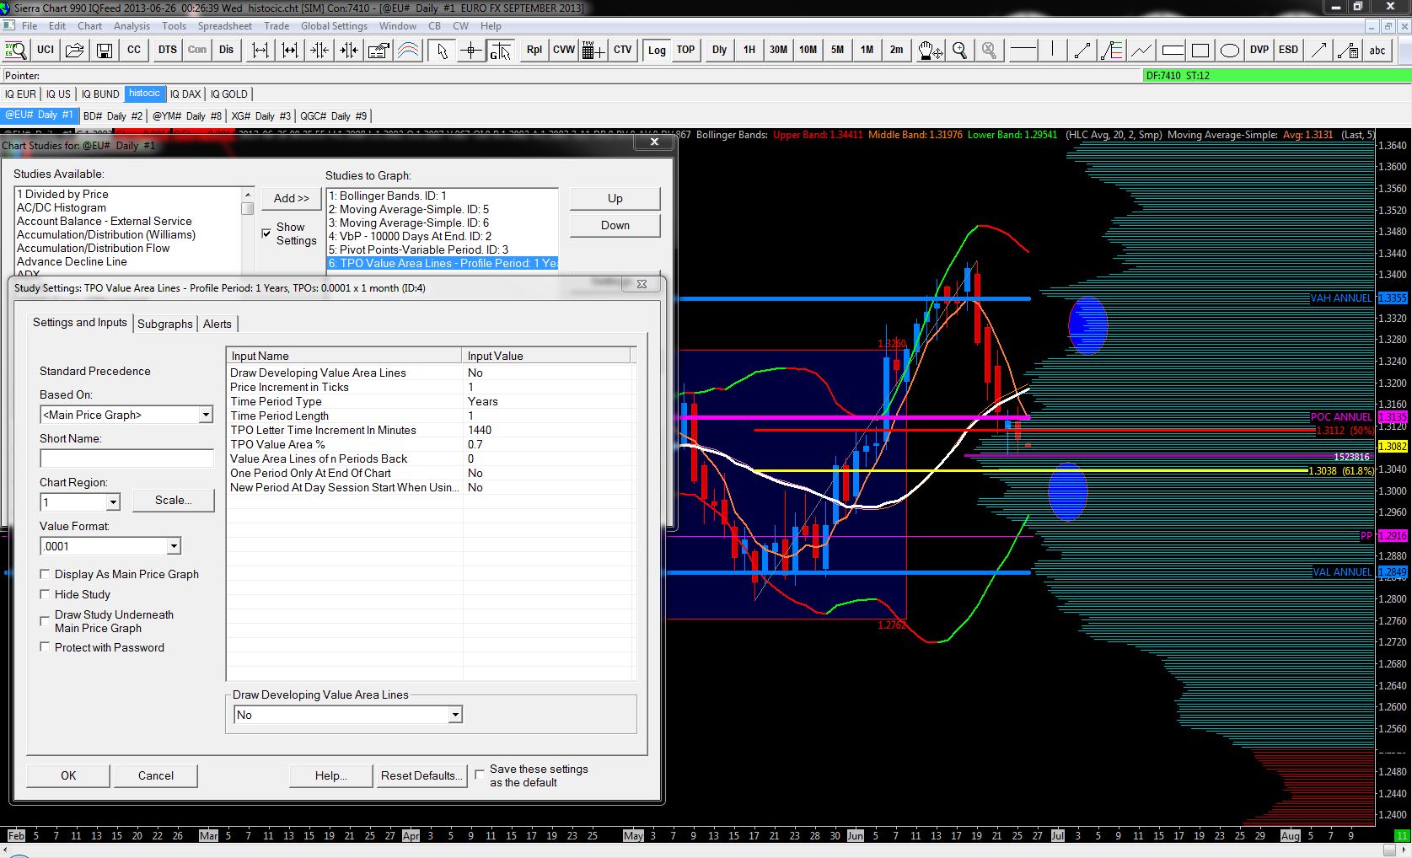Screen dimensions: 1412x858
Task: Activate the hand scroll/pan tool
Action: coord(929,51)
